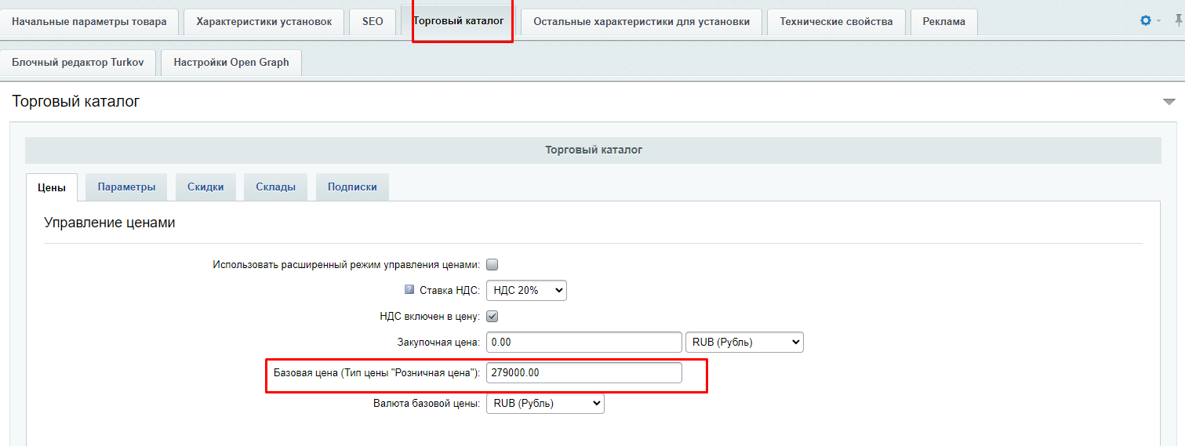This screenshot has width=1185, height=446.
Task: Click the help icon beside Ставка НДС
Action: click(x=409, y=290)
